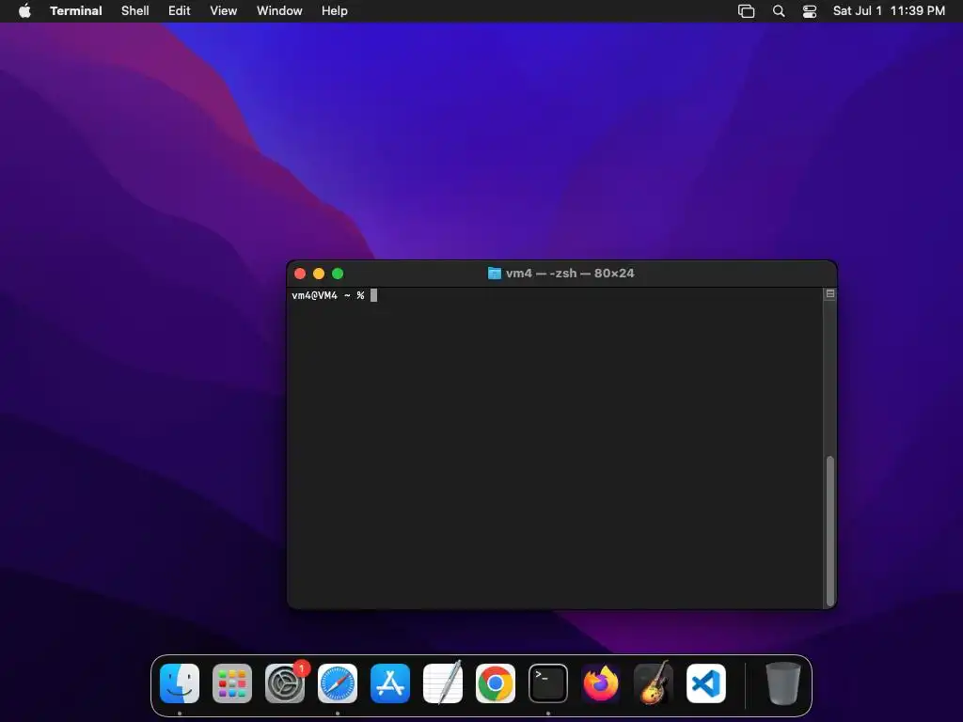Image resolution: width=963 pixels, height=722 pixels.
Task: Open System Preferences in the Dock
Action: tap(285, 683)
